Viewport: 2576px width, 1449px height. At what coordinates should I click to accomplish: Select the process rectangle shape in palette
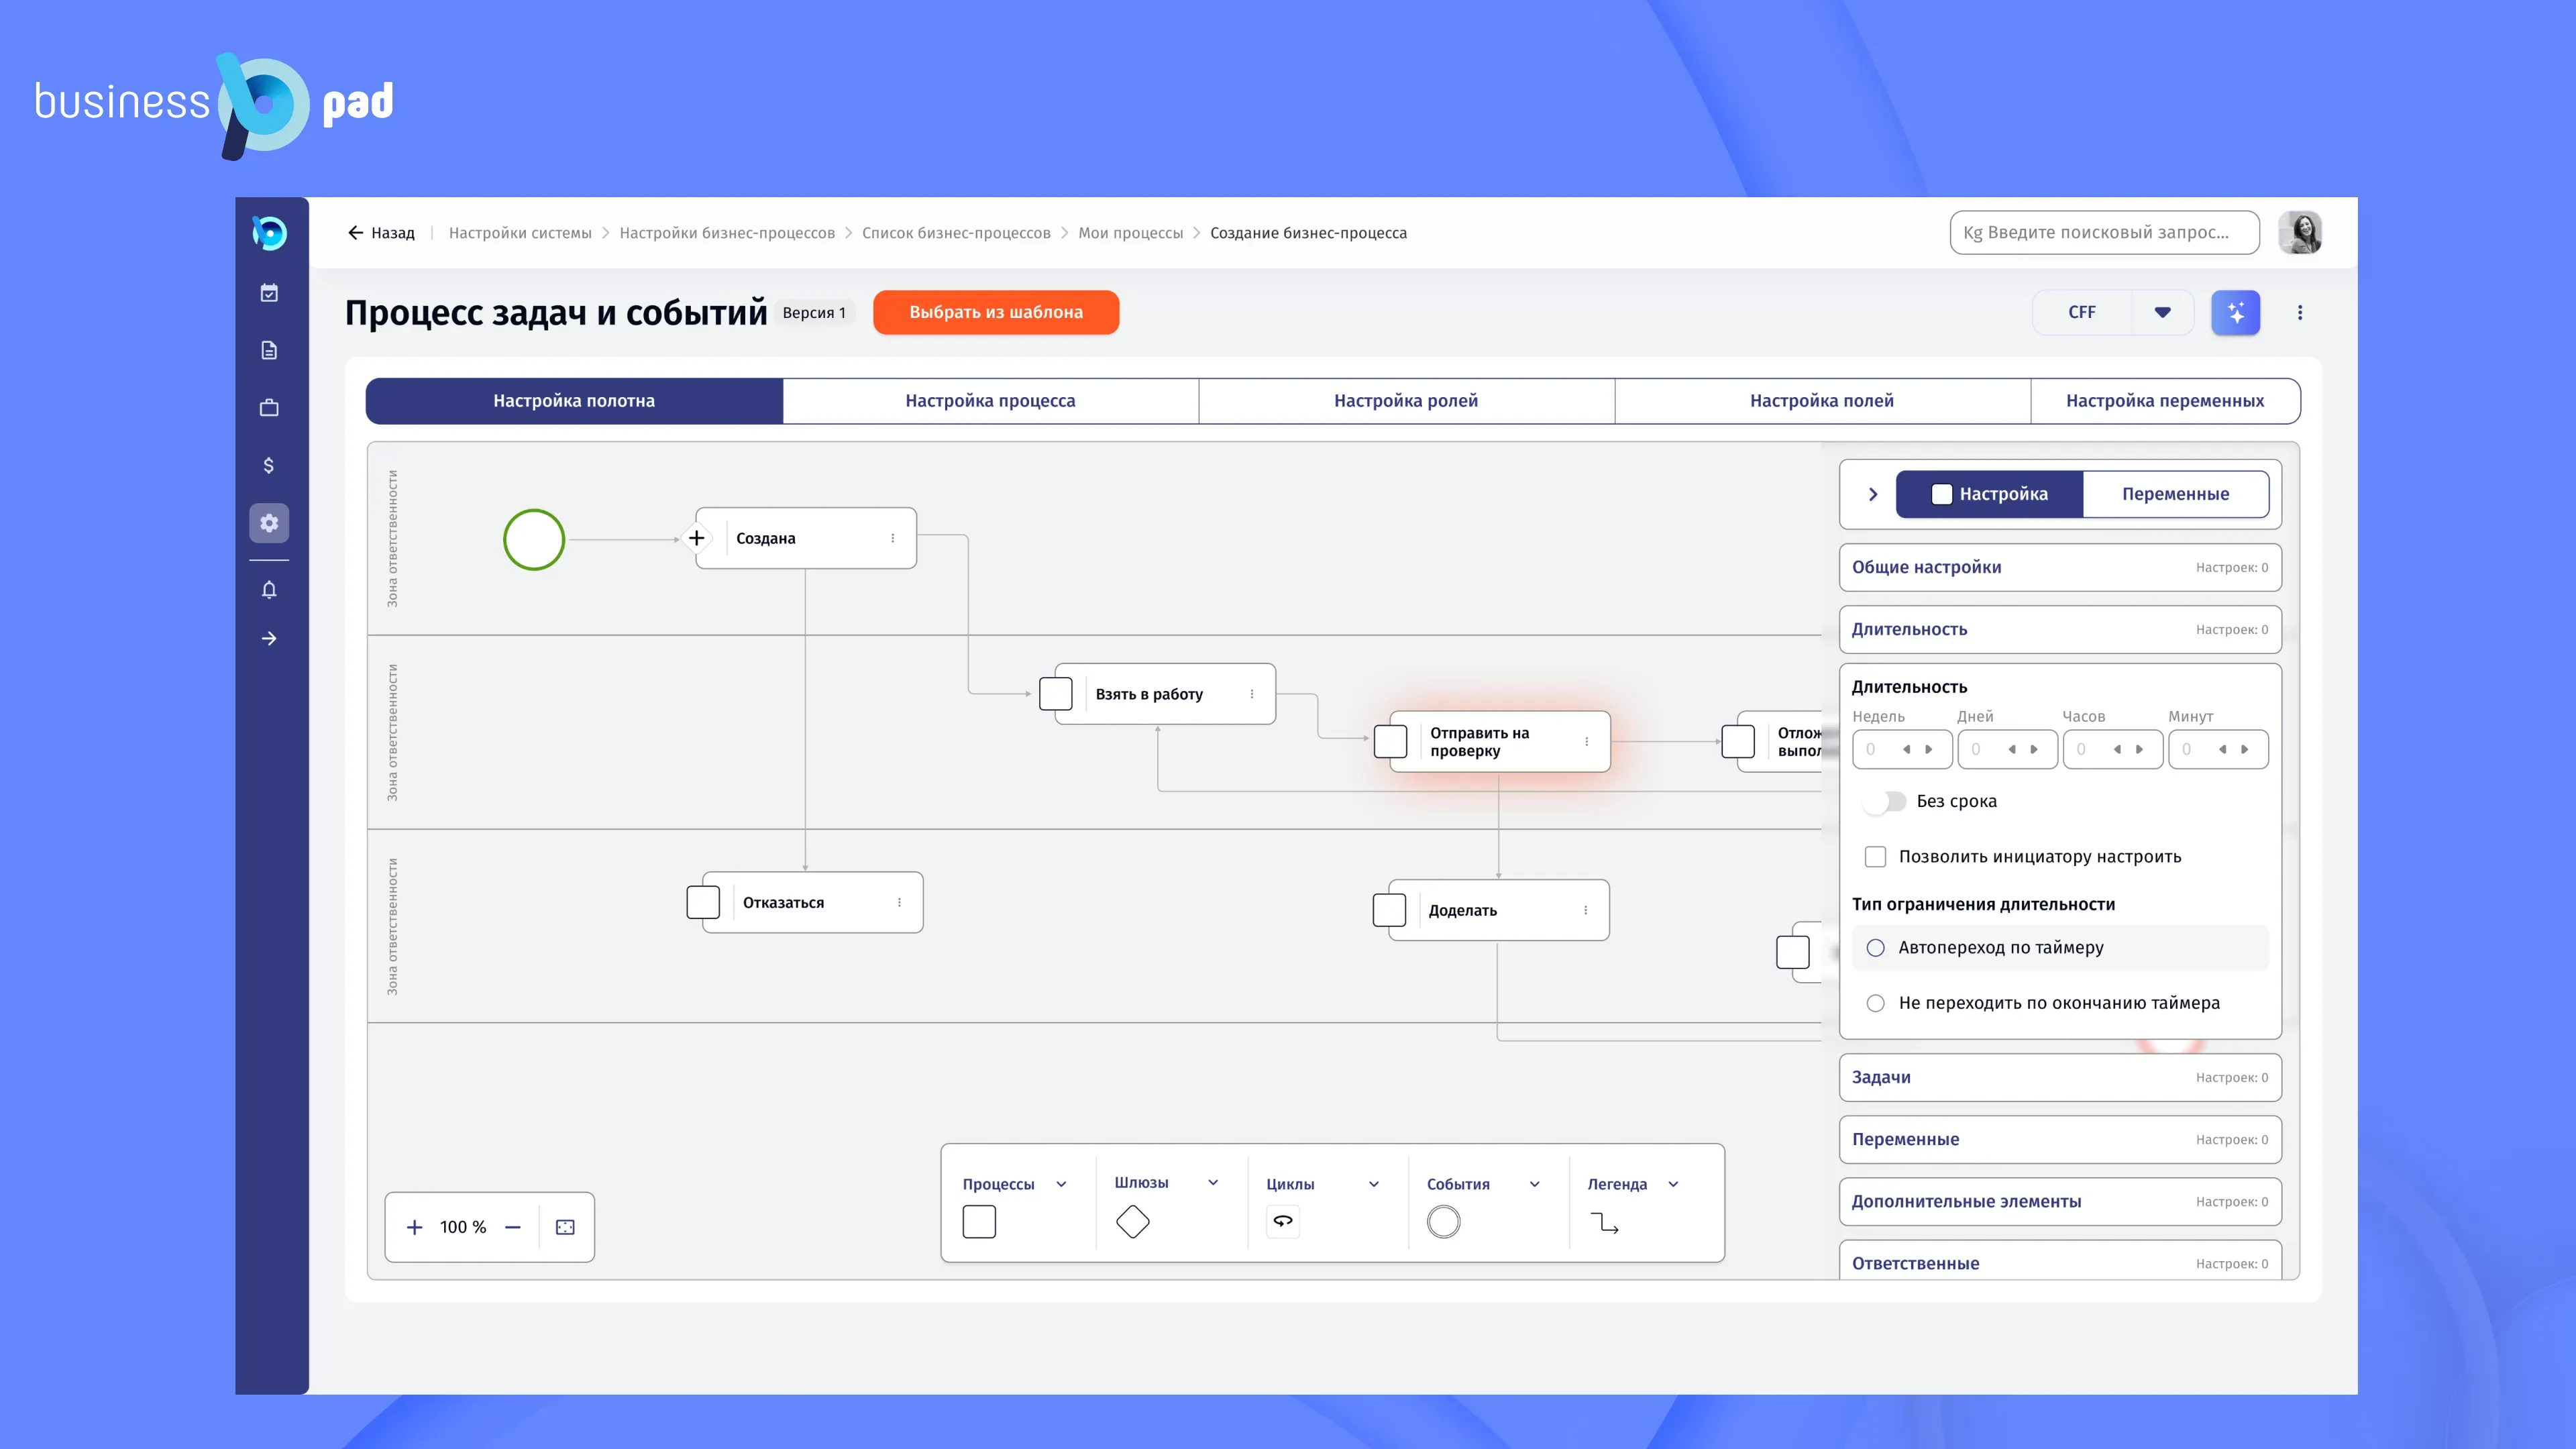[979, 1222]
